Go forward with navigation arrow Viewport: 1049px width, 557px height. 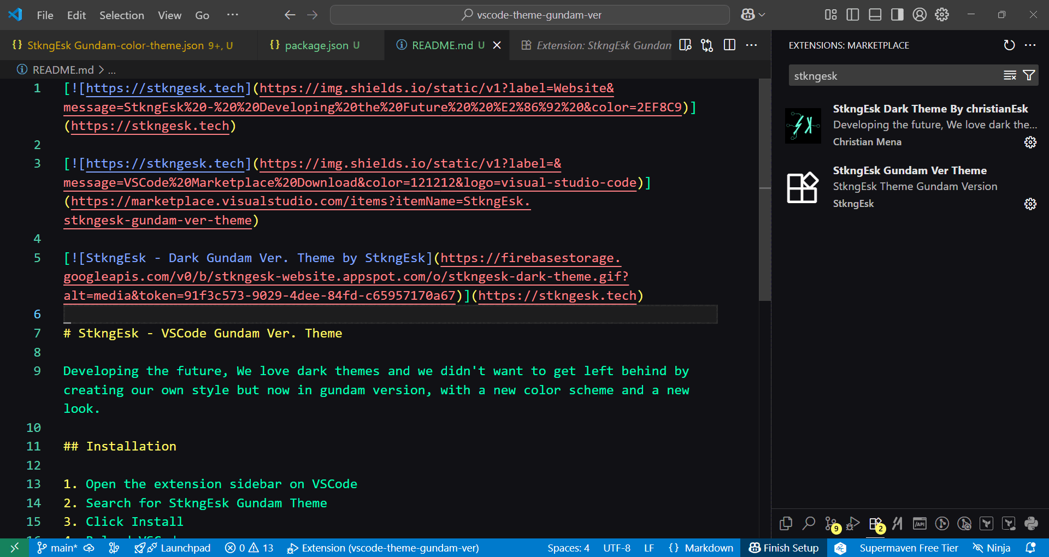313,15
